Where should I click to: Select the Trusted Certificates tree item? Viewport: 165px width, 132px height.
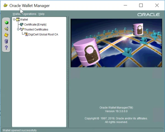[x=36, y=29]
